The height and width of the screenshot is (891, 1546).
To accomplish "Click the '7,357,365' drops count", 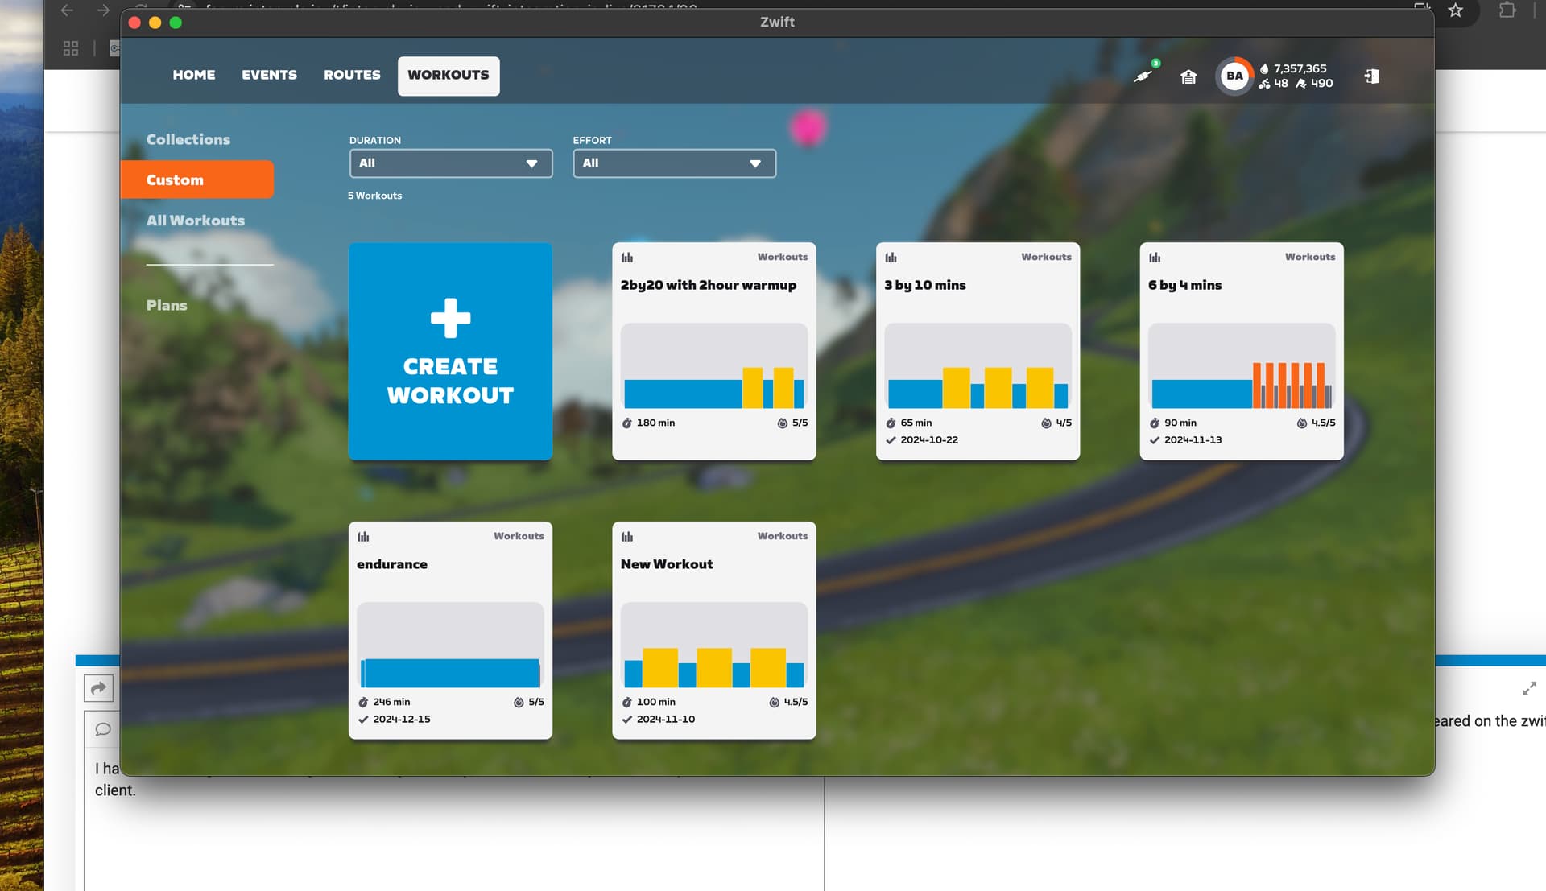I will tap(1300, 69).
